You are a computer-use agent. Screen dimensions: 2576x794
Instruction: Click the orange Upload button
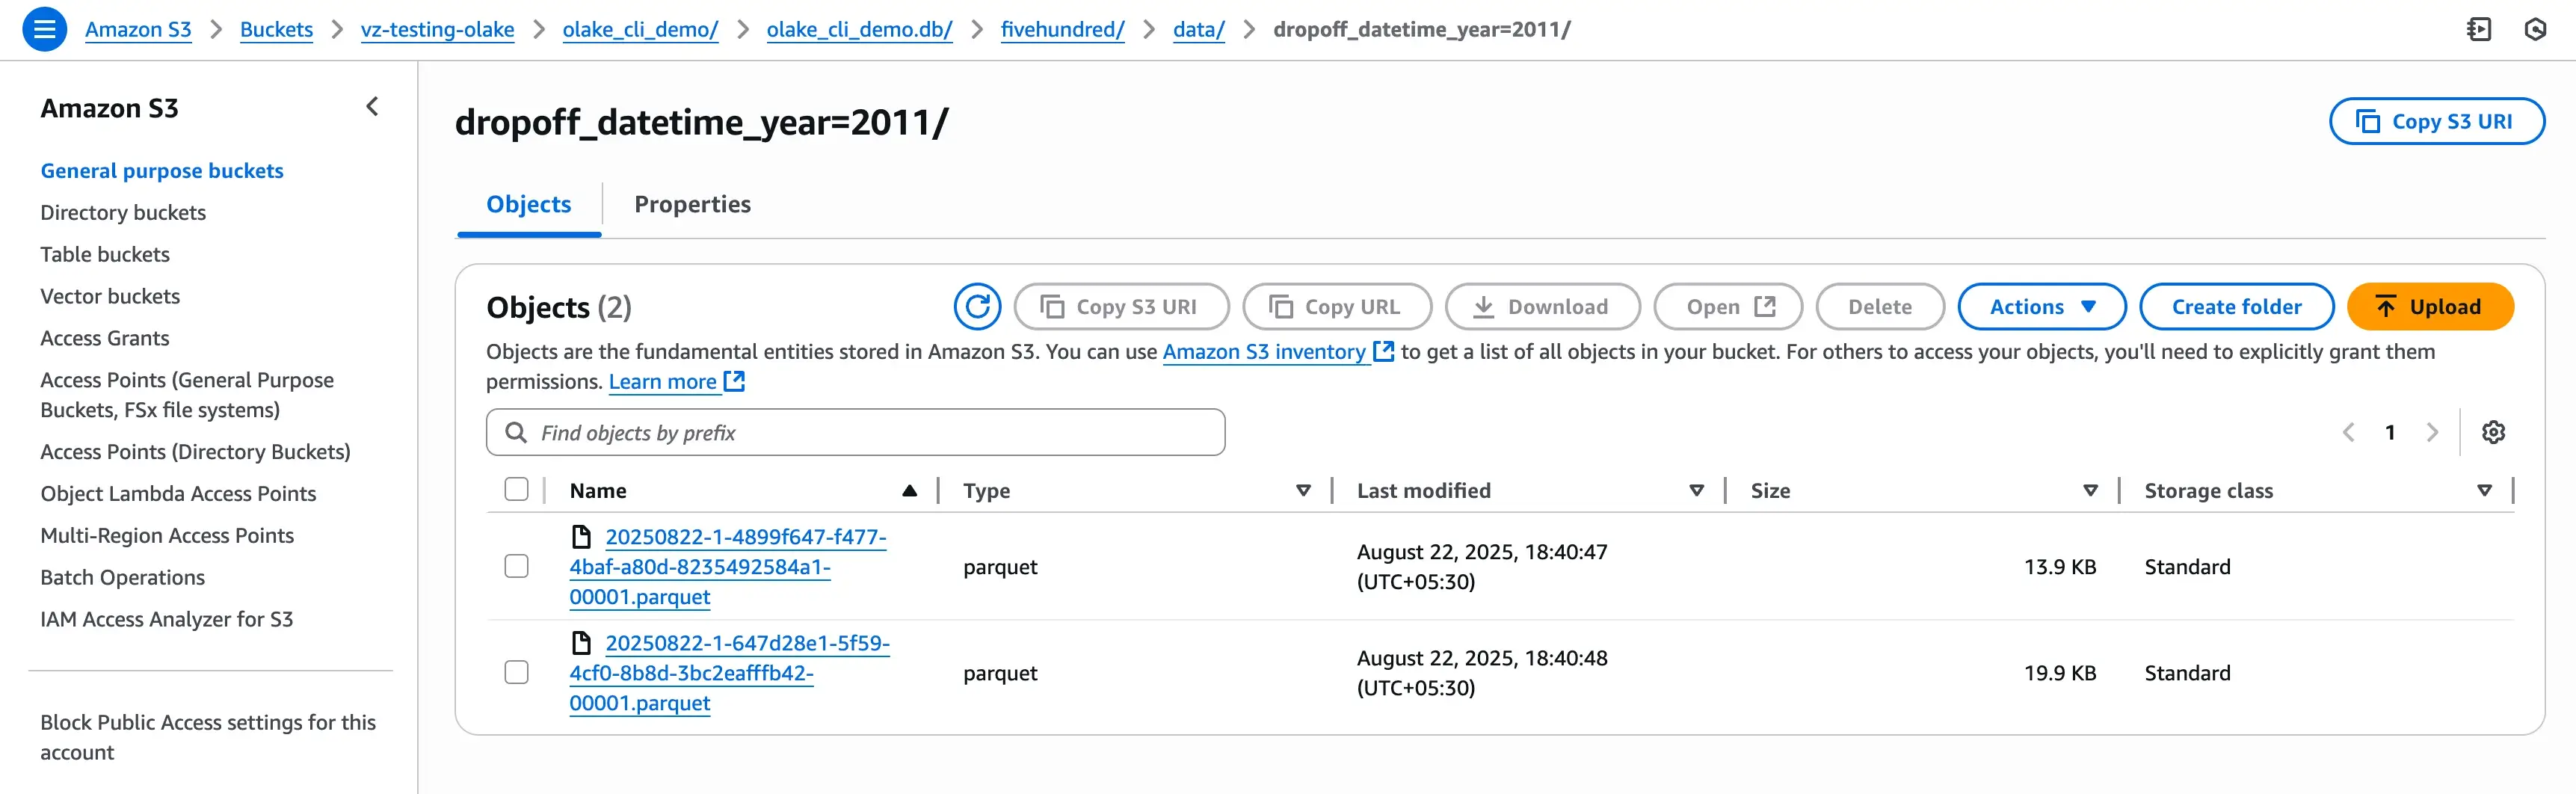click(x=2429, y=307)
